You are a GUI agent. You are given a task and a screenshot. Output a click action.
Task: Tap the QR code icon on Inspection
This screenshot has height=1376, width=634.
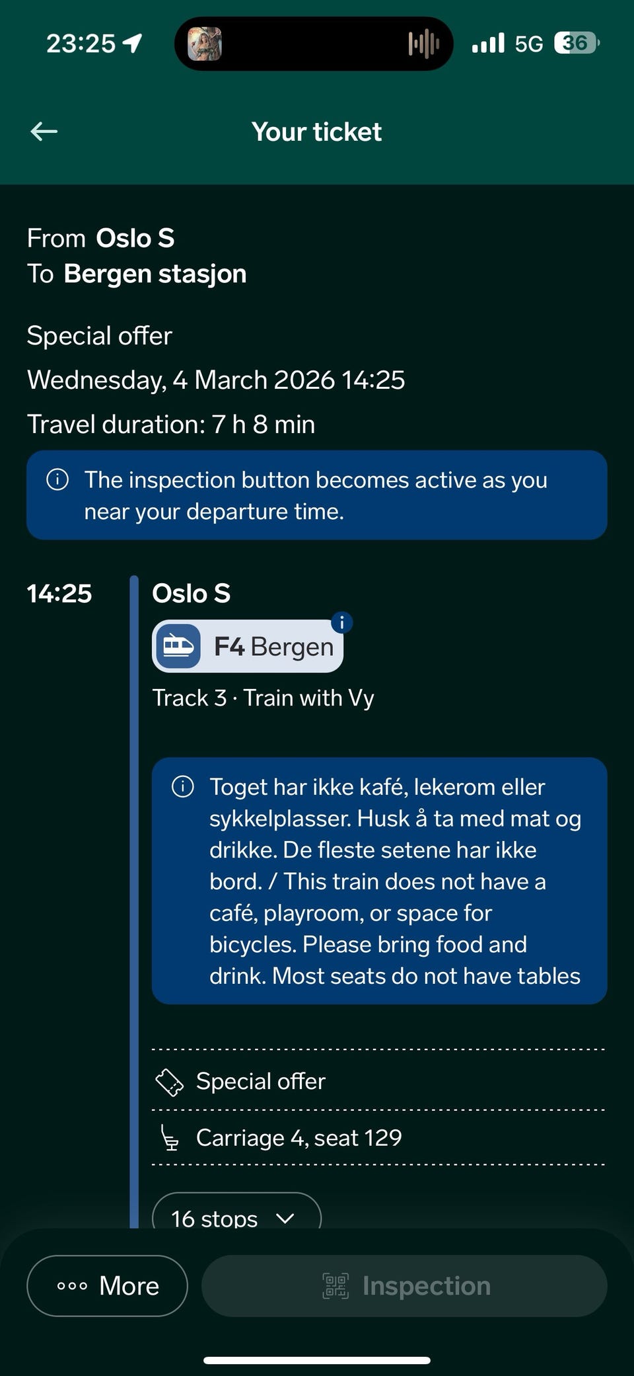tap(335, 1286)
